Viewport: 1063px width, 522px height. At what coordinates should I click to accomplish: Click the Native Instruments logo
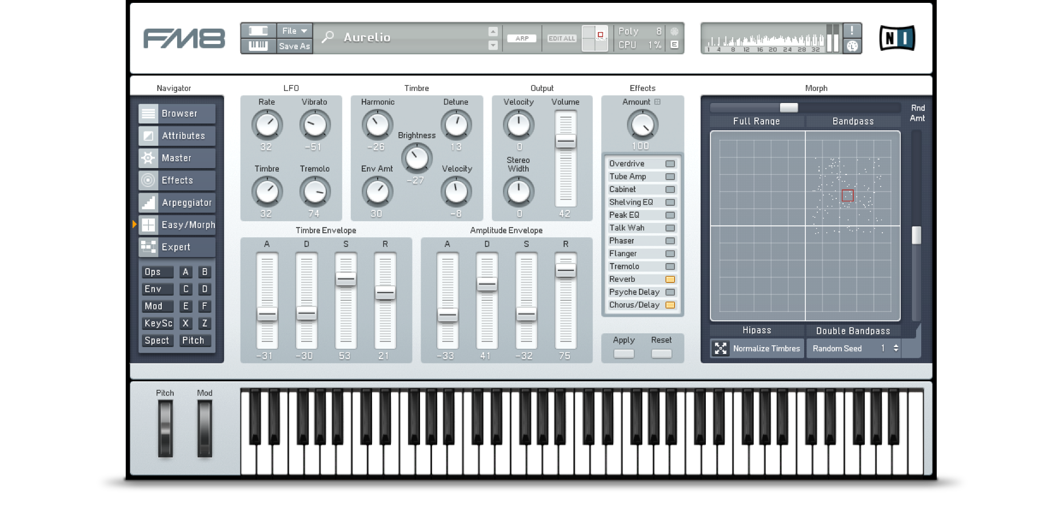click(897, 38)
